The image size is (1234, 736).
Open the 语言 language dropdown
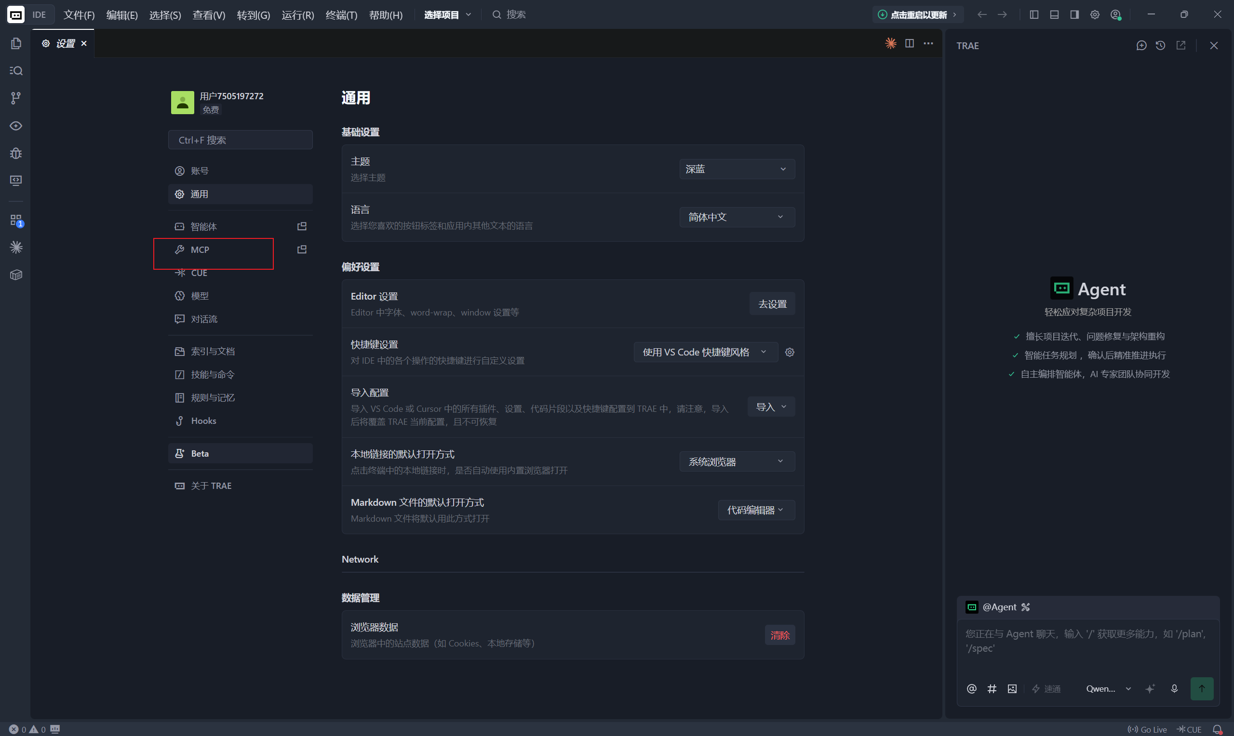click(737, 217)
